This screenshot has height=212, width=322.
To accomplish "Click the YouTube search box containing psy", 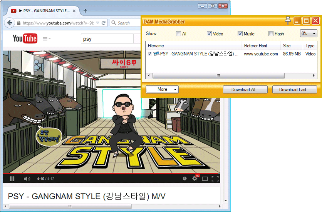I will click(107, 39).
